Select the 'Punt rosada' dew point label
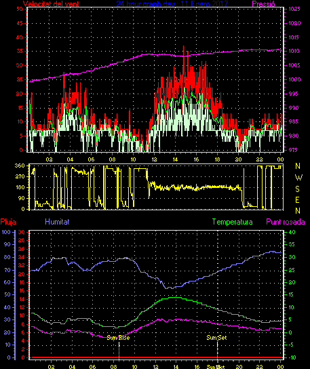 coord(286,222)
